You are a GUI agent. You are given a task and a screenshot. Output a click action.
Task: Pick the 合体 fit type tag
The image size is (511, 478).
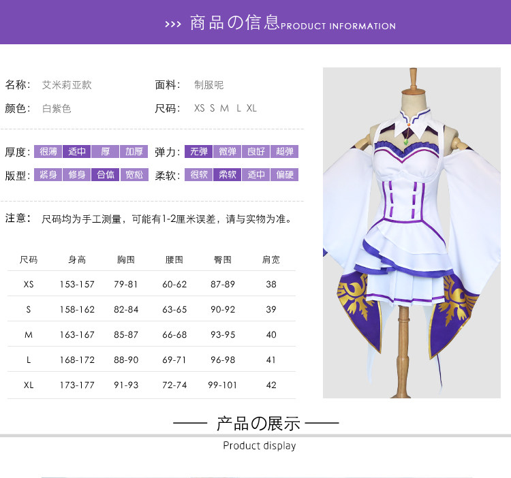105,175
